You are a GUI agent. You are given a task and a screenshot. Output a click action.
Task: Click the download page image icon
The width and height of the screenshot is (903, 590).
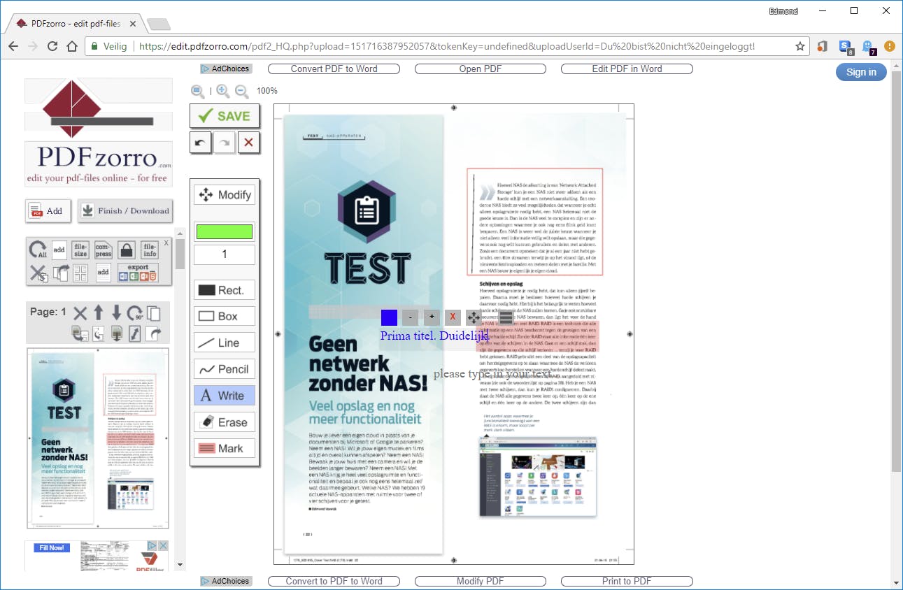tap(117, 333)
